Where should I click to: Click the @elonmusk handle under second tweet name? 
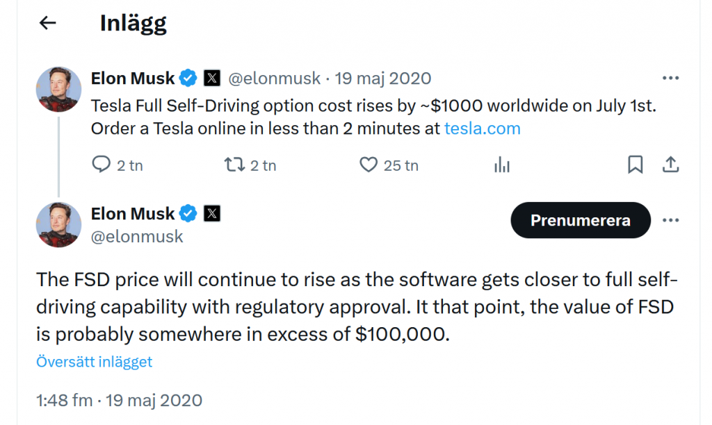137,236
